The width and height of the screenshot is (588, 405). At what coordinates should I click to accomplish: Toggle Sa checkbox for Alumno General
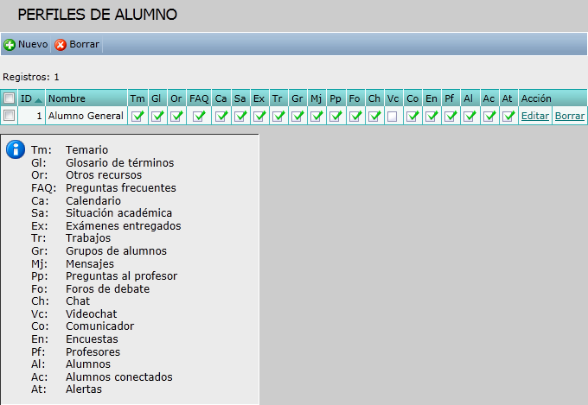tap(240, 116)
